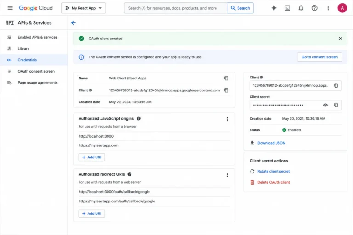This screenshot has height=235, width=353.
Task: Click the download arrow icon
Action: [x=252, y=143]
